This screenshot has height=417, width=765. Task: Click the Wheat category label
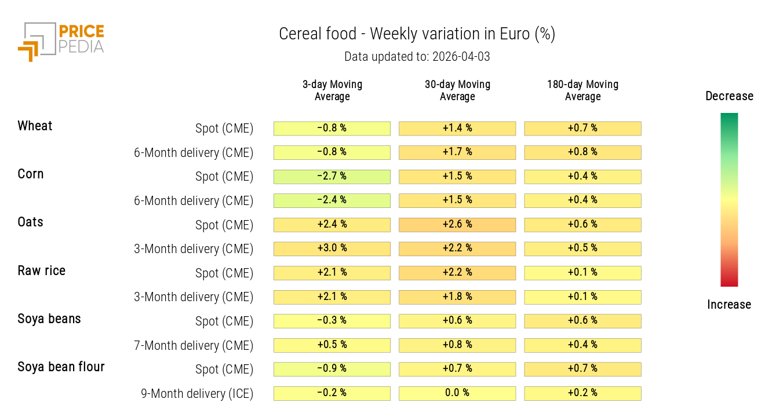tap(35, 126)
